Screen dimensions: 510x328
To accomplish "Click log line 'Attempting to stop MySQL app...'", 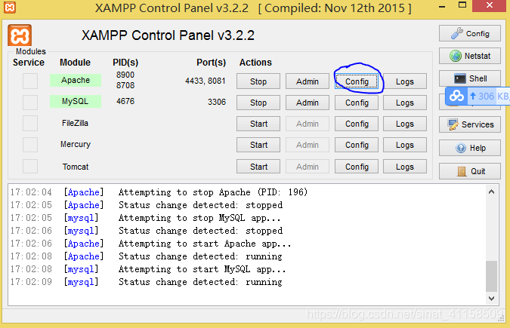I will (x=199, y=218).
